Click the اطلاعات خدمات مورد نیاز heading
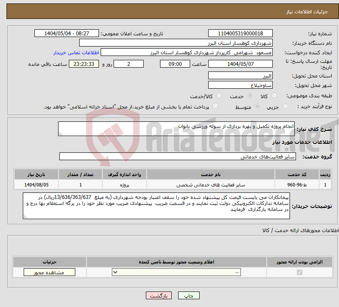339x307 pixels. tap(302, 142)
